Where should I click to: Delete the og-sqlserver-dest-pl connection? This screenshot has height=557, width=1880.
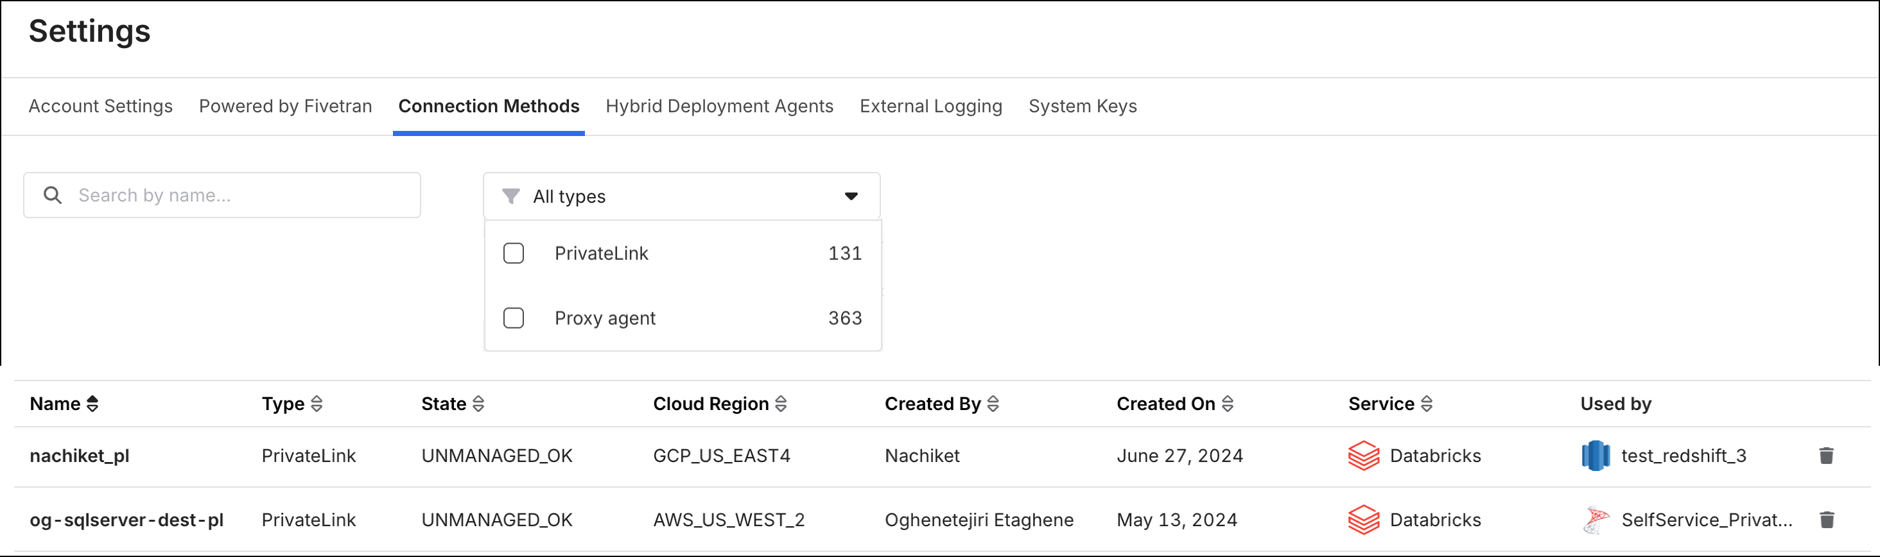pos(1826,520)
